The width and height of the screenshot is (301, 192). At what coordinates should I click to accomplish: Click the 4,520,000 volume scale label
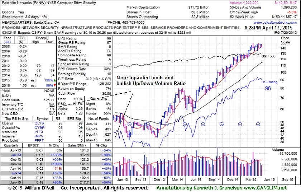(x=289, y=164)
